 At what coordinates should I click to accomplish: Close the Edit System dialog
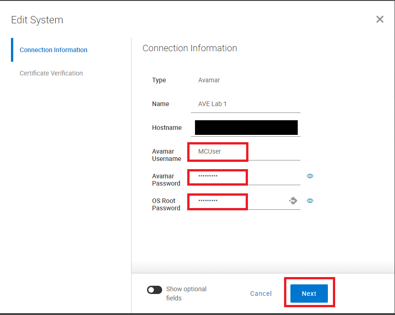(x=379, y=19)
